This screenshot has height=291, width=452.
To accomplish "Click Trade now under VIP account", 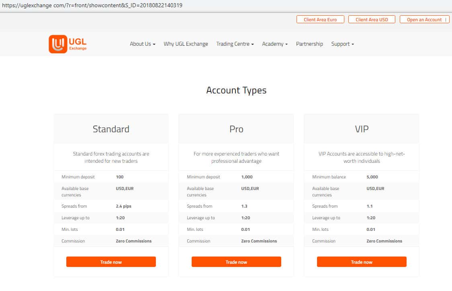I will (x=362, y=262).
